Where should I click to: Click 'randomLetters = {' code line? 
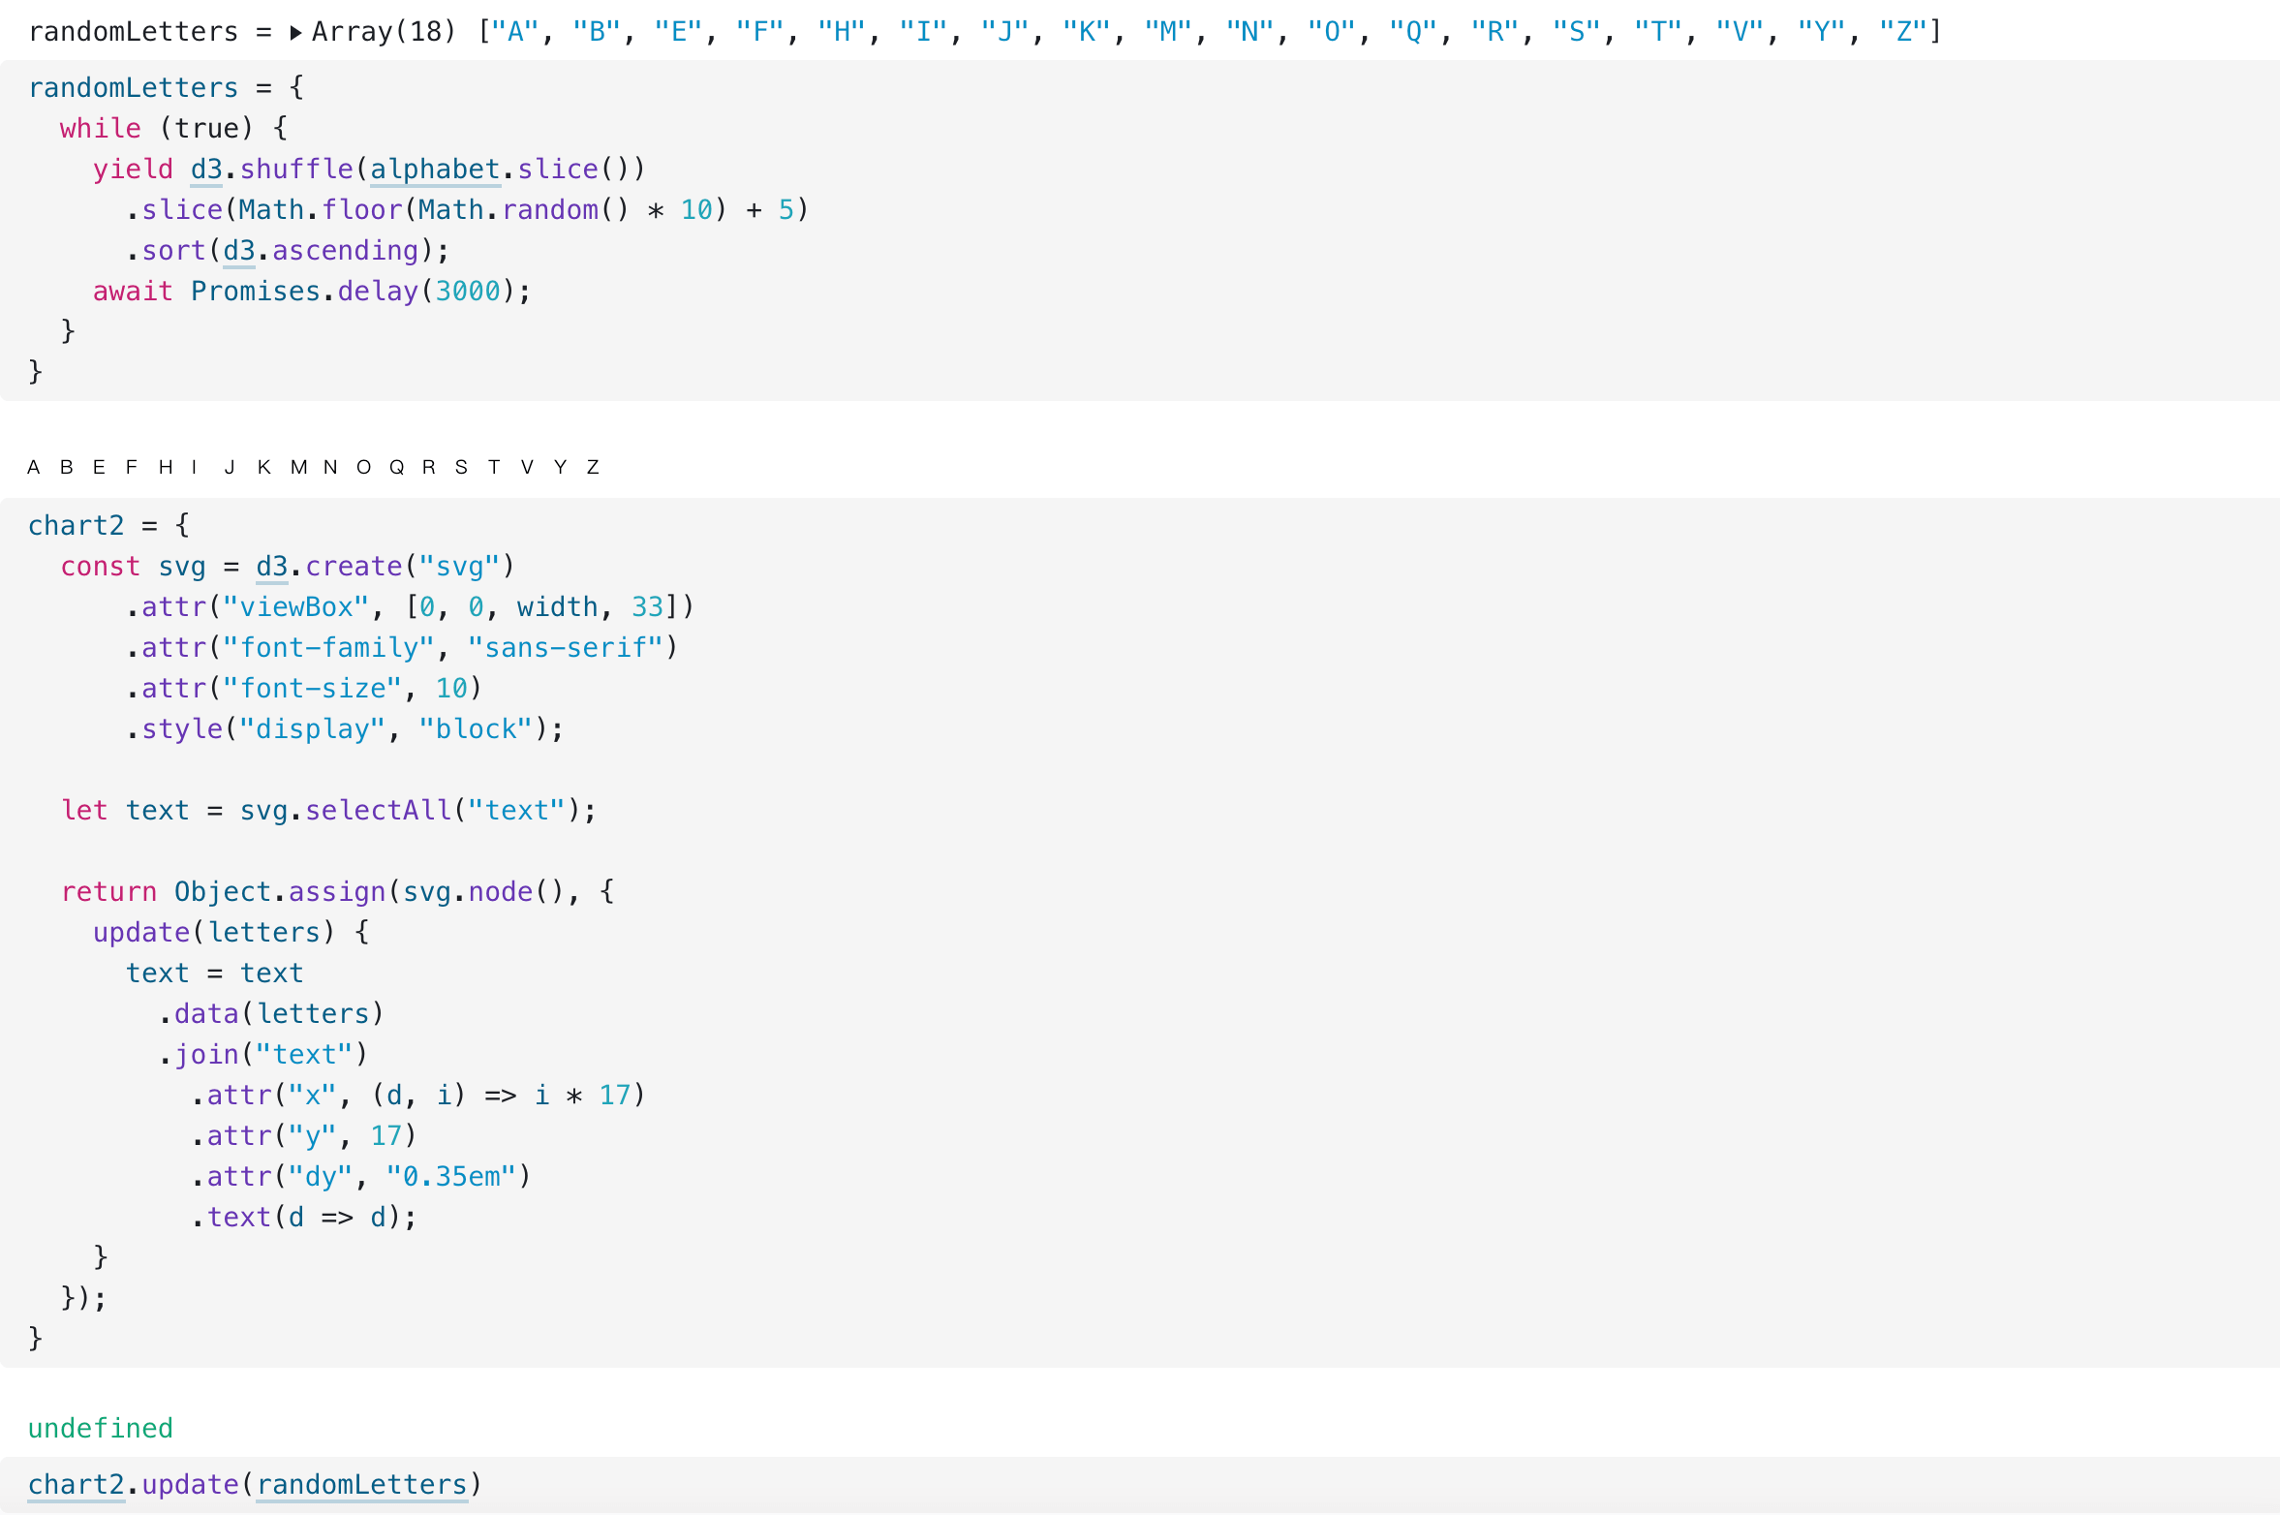[x=167, y=88]
